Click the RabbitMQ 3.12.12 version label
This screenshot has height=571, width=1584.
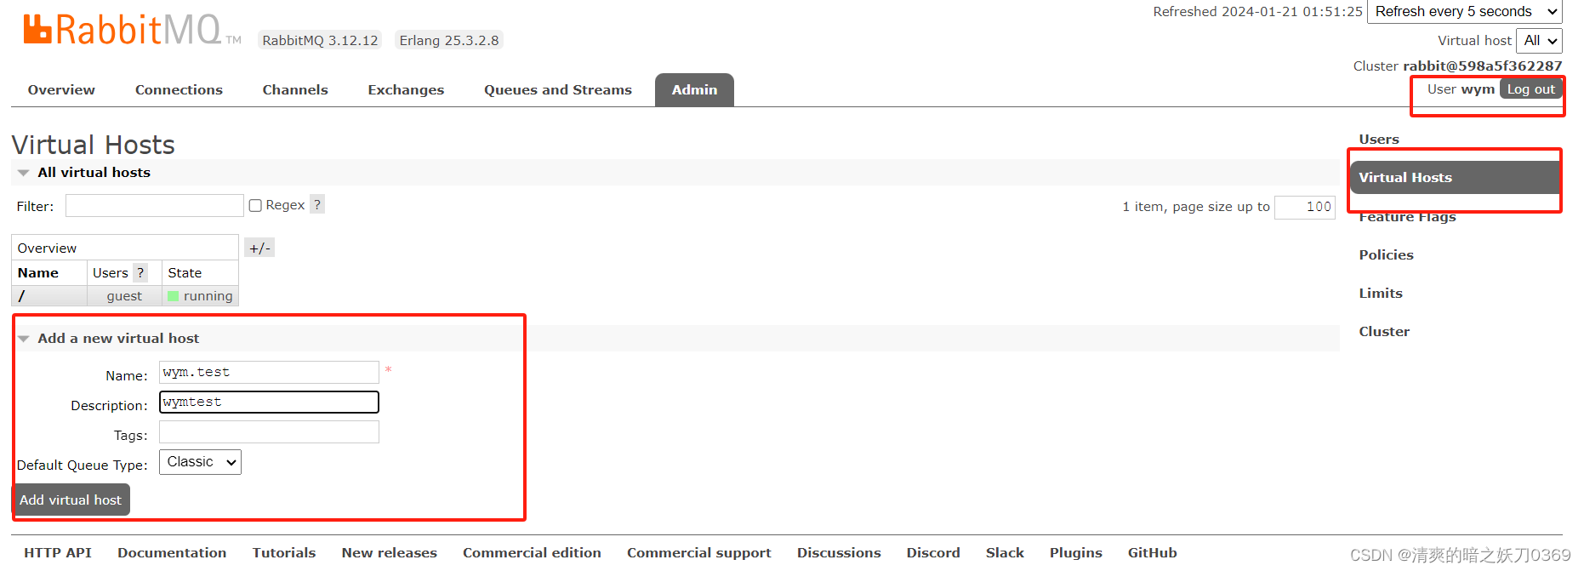[x=320, y=40]
